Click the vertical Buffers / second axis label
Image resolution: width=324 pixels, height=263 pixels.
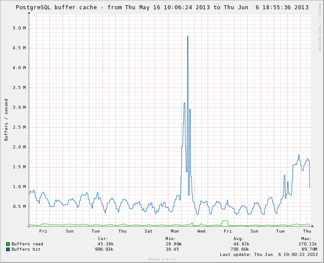tap(6, 119)
